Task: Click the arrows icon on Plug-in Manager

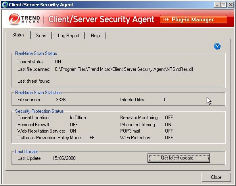Action: 166,19
